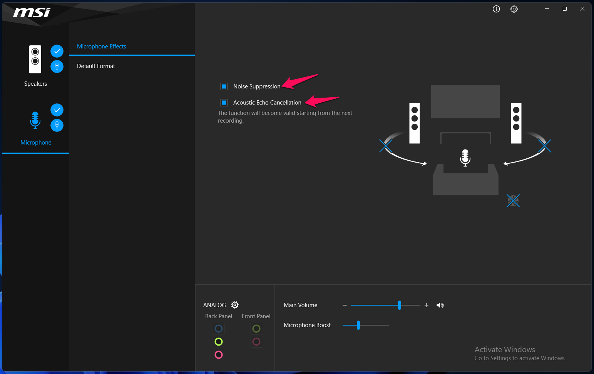Switch to the Microphone Effects tab

101,46
